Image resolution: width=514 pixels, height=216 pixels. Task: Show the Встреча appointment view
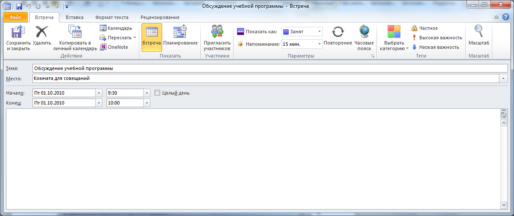[x=152, y=37]
